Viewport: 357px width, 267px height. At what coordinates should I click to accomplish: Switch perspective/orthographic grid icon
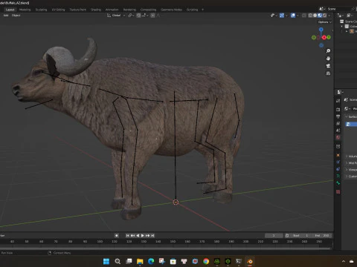click(x=328, y=73)
